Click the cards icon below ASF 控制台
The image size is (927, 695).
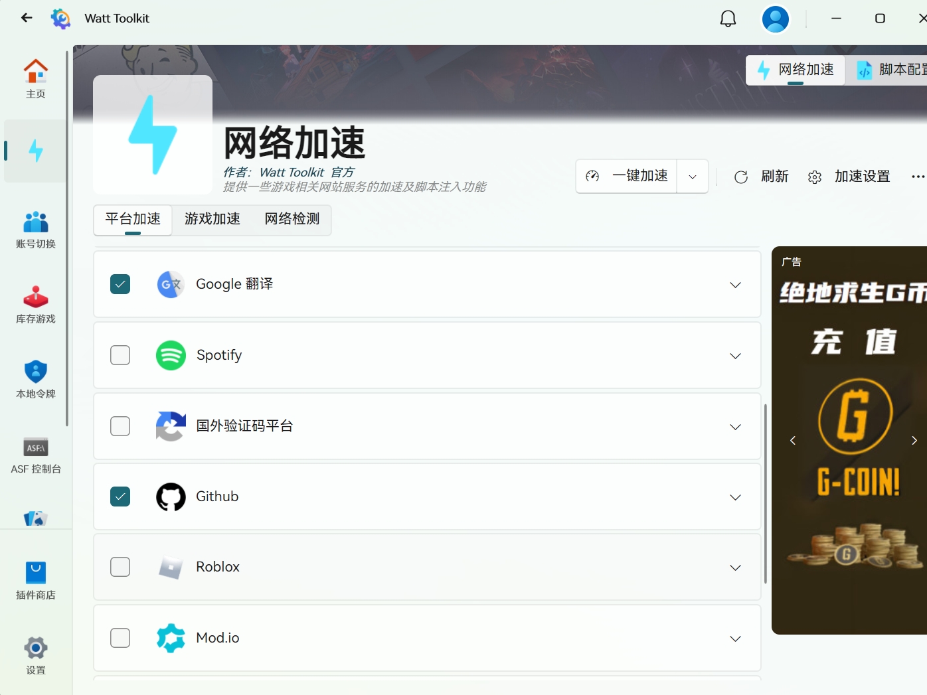36,518
